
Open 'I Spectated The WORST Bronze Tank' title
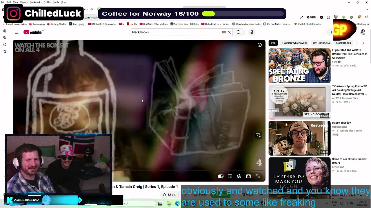coord(350,54)
